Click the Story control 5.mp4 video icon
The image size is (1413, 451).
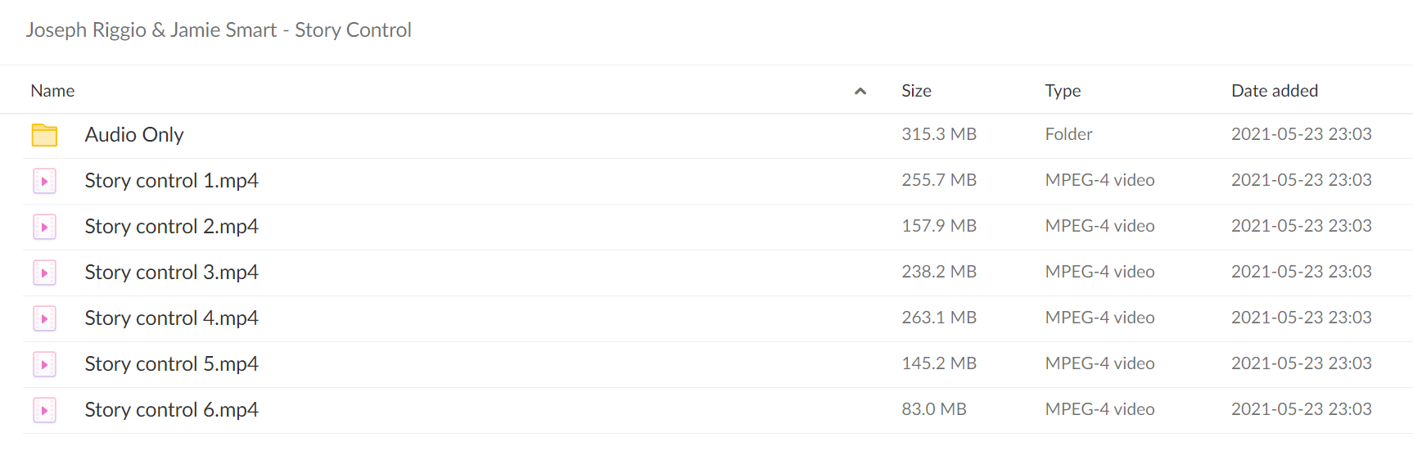coord(44,364)
